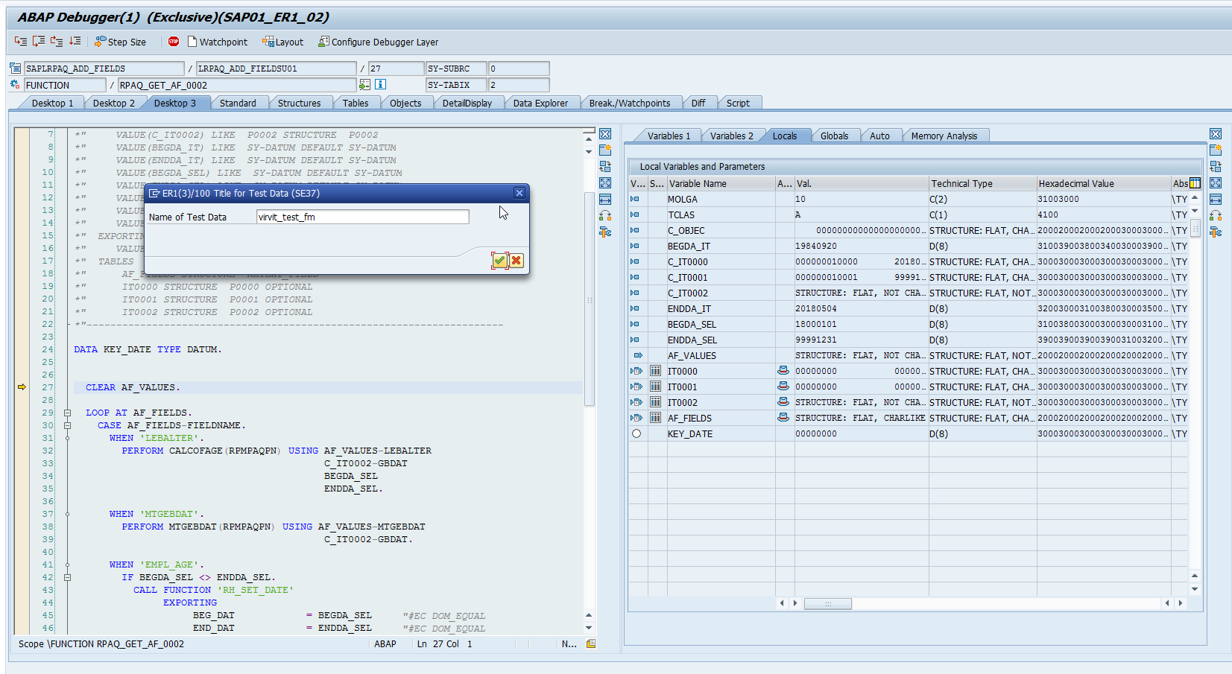Collapse the IF BEGDA_SEL code block
The width and height of the screenshot is (1232, 674).
(67, 577)
